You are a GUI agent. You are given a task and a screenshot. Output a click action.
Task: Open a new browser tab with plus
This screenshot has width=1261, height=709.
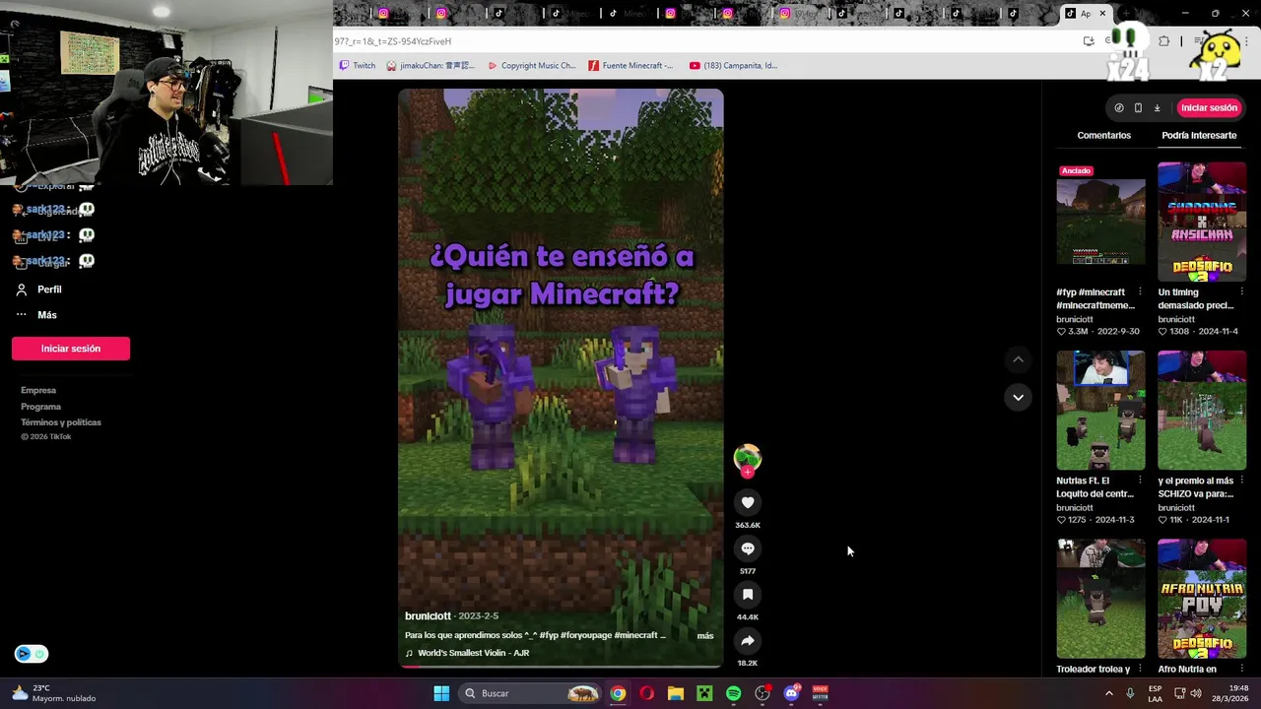pos(1125,13)
